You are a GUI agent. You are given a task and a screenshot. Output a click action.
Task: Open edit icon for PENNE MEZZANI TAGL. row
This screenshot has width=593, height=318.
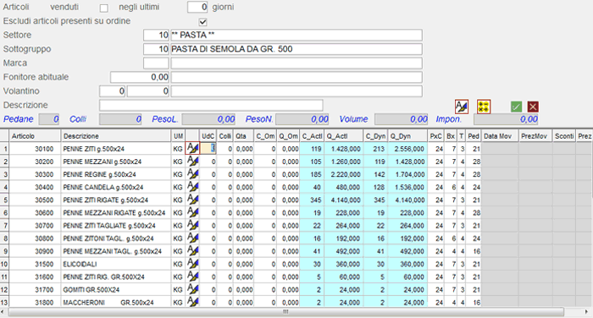pos(192,251)
